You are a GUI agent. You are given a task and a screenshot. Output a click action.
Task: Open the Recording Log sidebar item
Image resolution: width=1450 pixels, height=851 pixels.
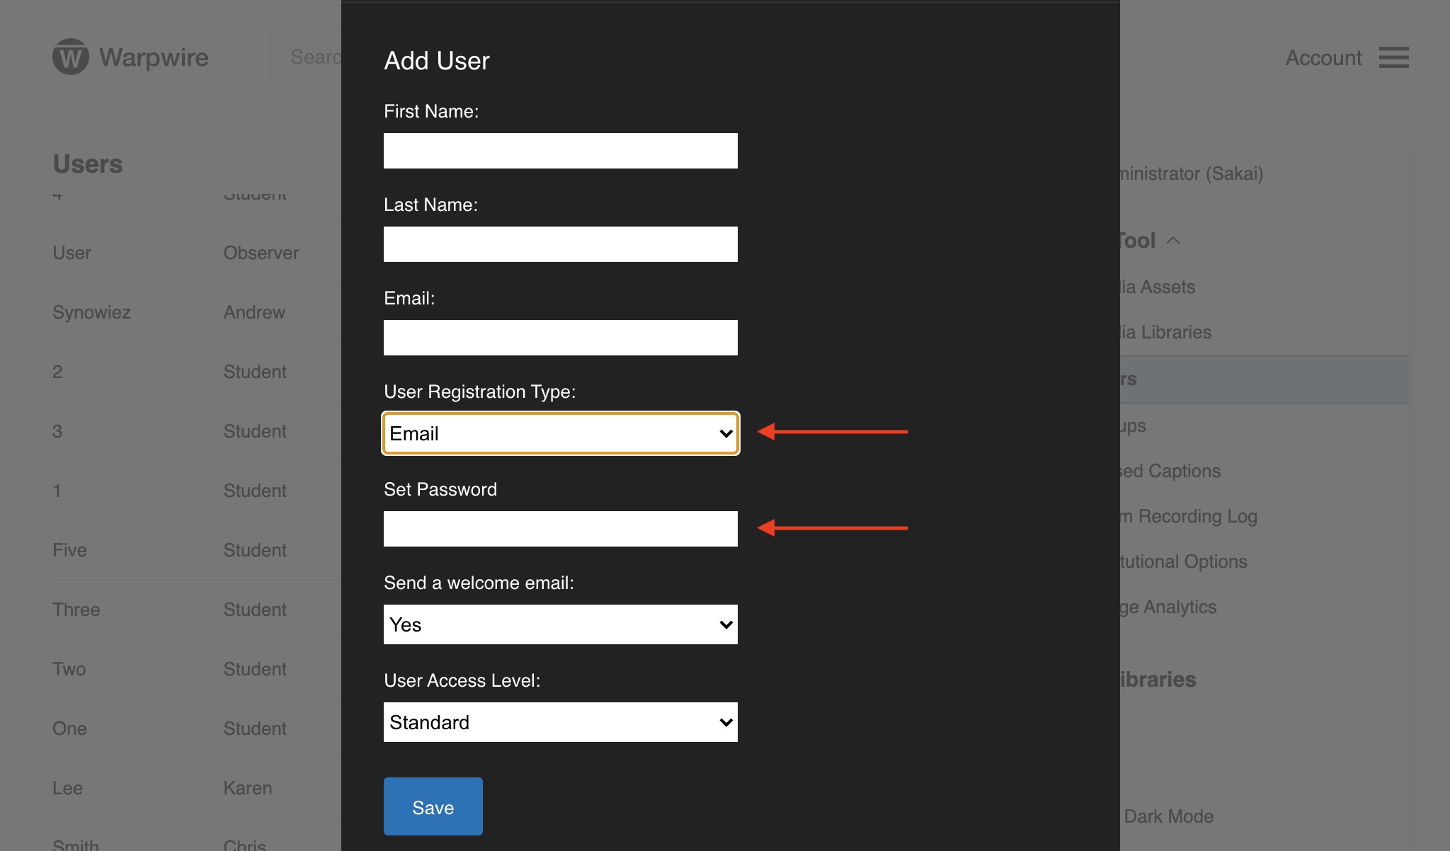coord(1189,516)
